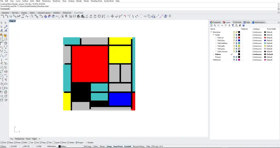Viewport: 280px width, 148px height.
Task: Toggle visibility bulb of Feld rot layer
Action: [234, 38]
